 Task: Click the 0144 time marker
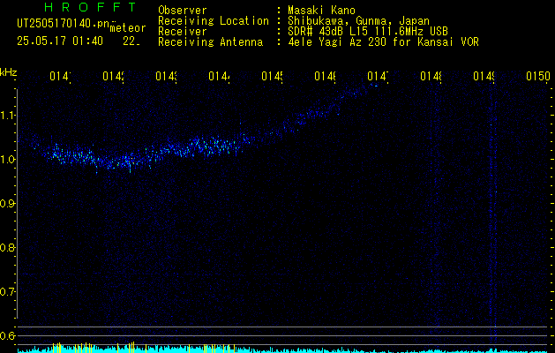pyautogui.click(x=219, y=77)
